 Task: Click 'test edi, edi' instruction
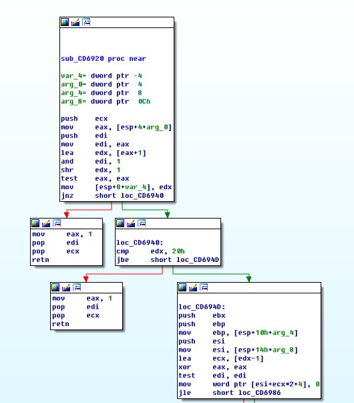click(x=212, y=376)
